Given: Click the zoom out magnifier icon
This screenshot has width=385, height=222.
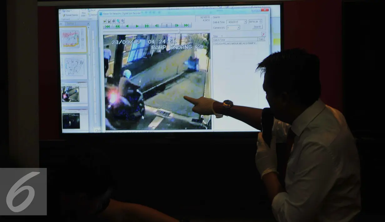Looking at the screenshot, I should [123, 21].
